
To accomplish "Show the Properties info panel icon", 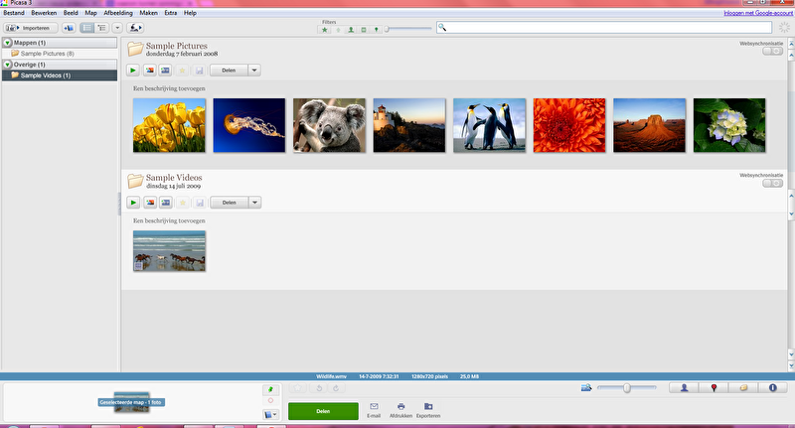I will 772,387.
